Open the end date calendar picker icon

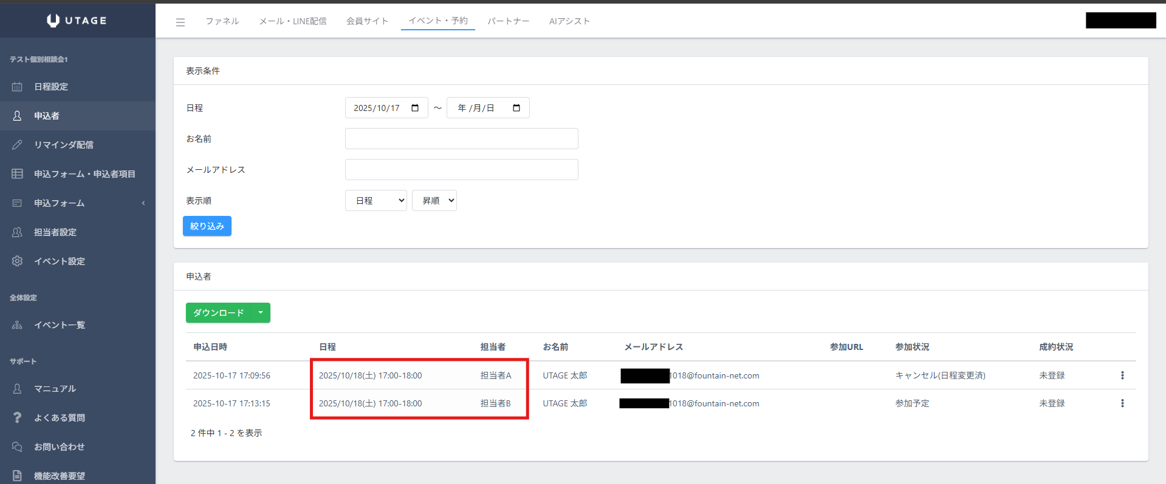tap(516, 108)
